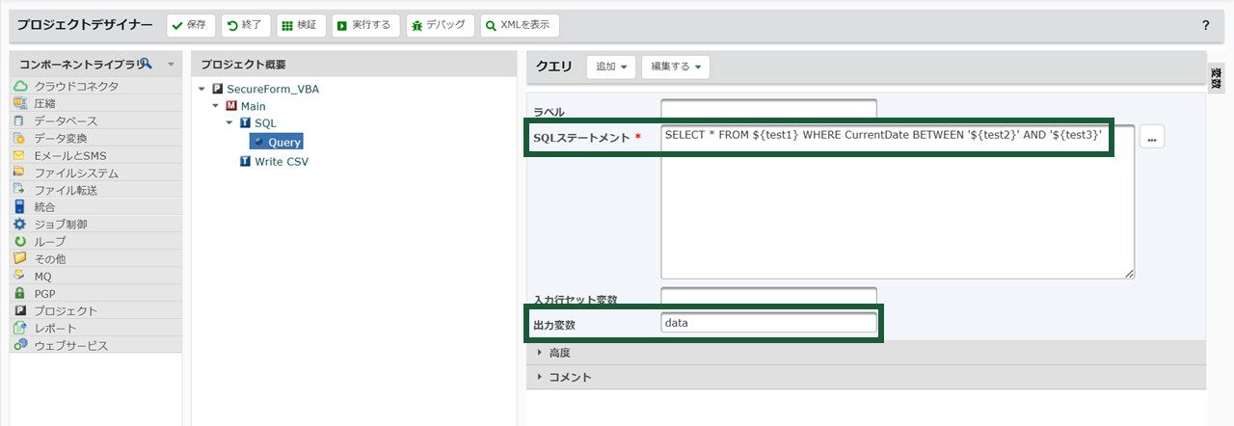Click the 終了 exit button
The image size is (1234, 426).
tap(246, 25)
